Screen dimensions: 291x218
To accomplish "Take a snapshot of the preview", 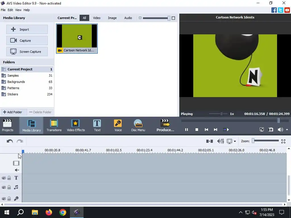I will (x=271, y=129).
